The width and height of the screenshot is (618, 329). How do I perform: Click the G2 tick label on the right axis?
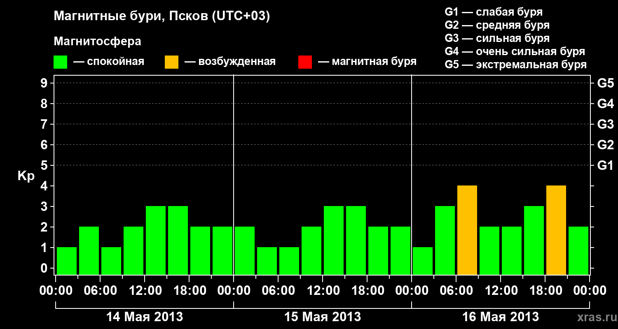(x=605, y=145)
